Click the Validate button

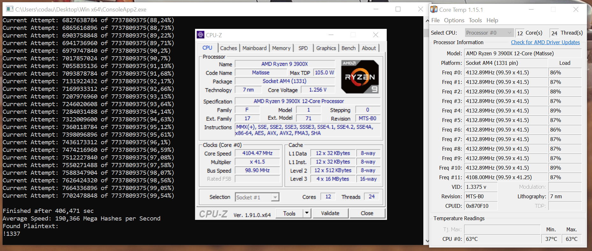(330, 213)
